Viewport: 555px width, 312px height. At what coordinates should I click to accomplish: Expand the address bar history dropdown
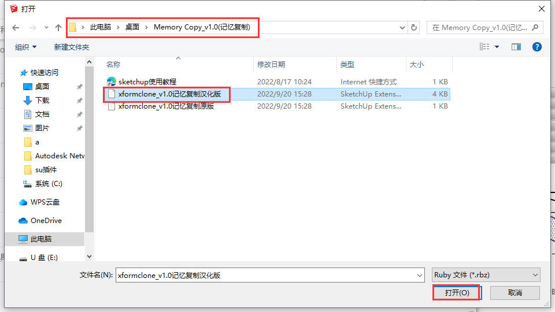(x=402, y=28)
